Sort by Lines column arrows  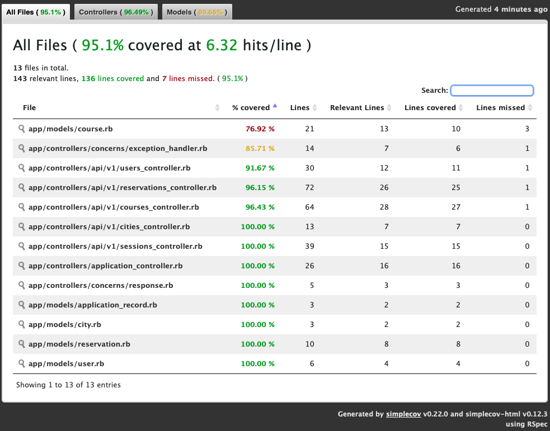(314, 107)
